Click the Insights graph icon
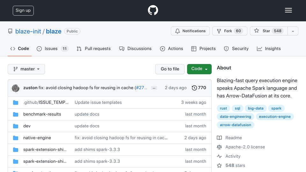 (259, 49)
